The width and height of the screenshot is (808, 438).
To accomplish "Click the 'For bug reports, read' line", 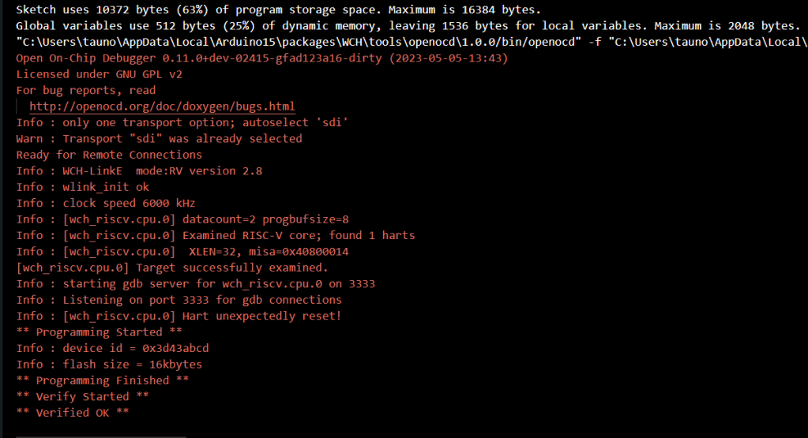I will click(x=86, y=90).
